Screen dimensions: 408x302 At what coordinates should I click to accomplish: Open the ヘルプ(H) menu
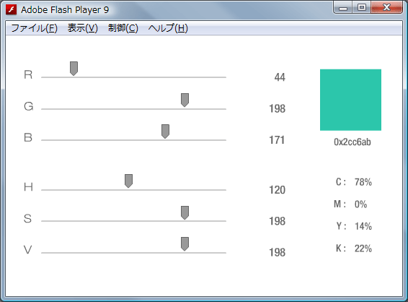coord(168,28)
